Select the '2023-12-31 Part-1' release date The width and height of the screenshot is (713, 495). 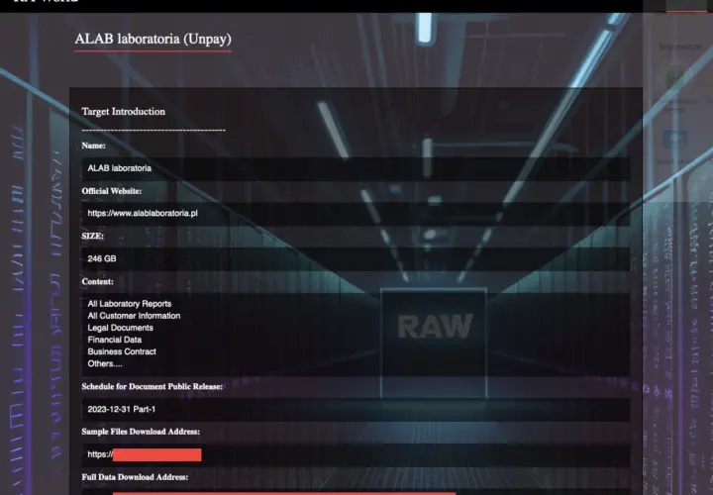pos(122,409)
